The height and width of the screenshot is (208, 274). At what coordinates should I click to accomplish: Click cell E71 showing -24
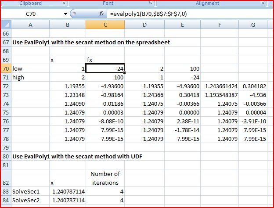click(182, 77)
